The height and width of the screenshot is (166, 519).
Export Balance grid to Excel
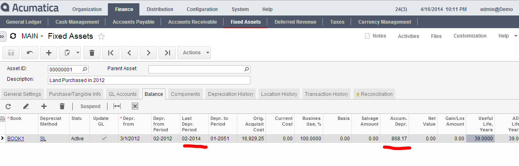click(135, 106)
